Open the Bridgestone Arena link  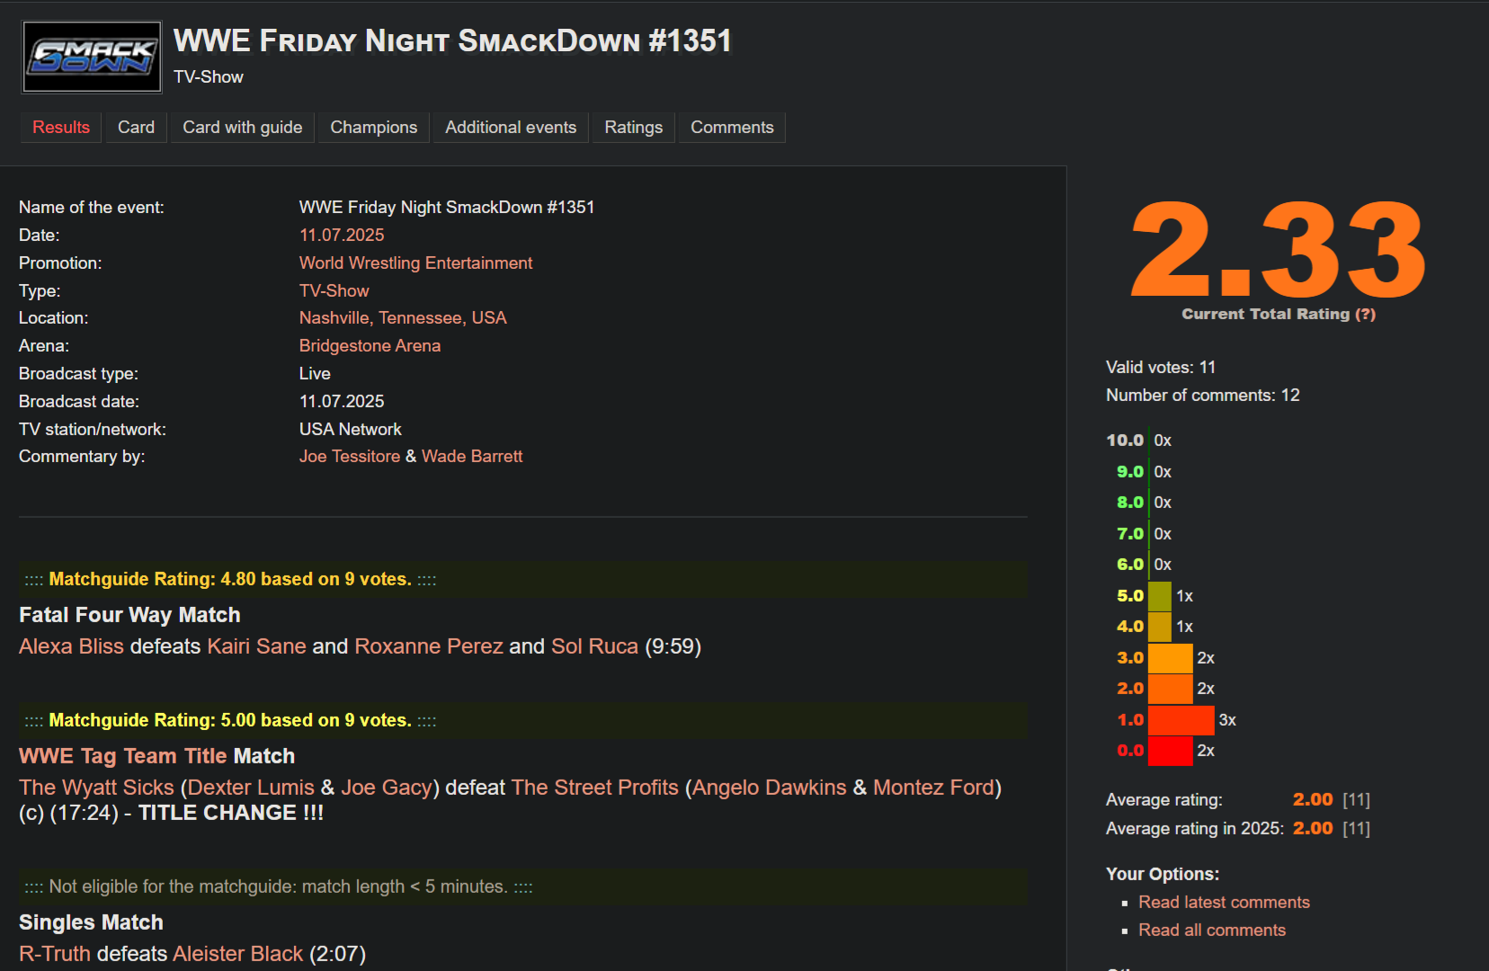click(x=370, y=345)
